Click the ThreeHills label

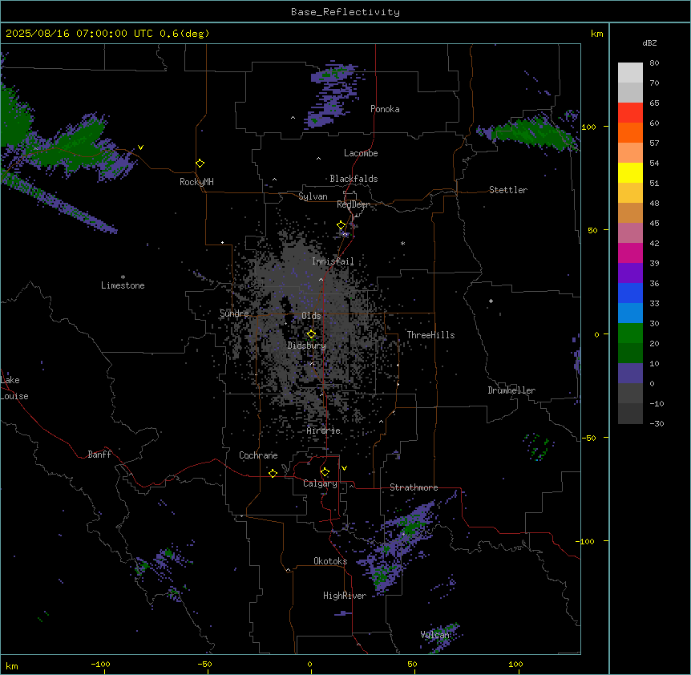pyautogui.click(x=430, y=335)
